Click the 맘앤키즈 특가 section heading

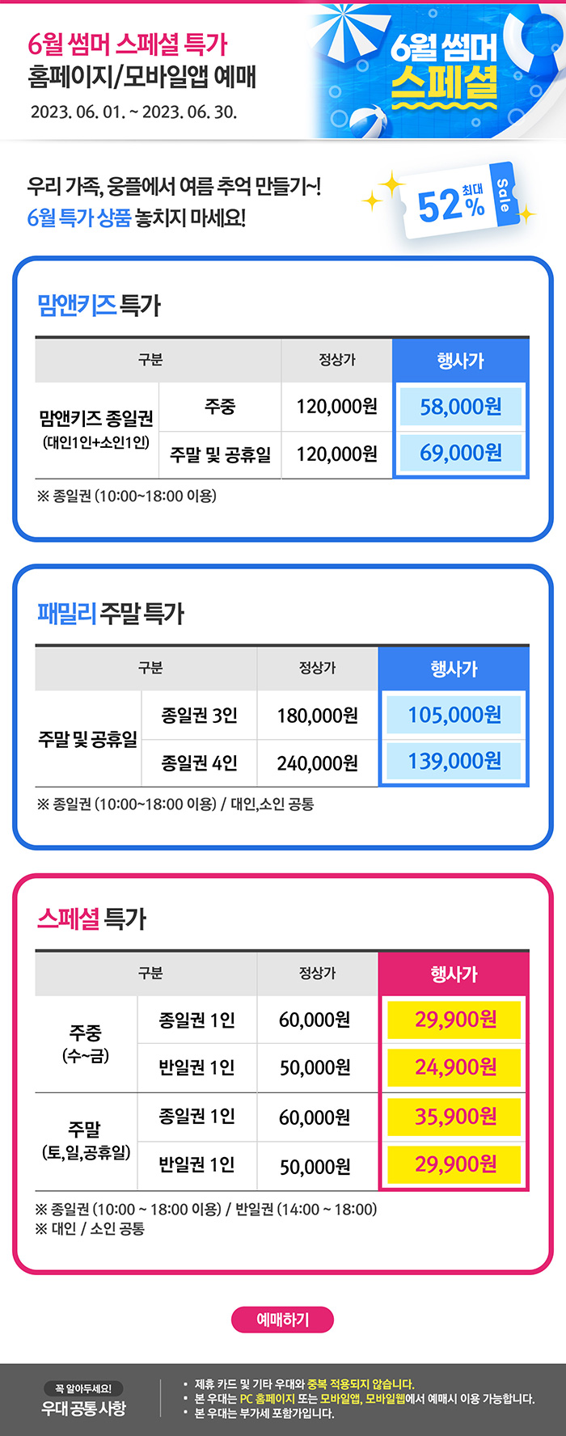click(x=99, y=306)
